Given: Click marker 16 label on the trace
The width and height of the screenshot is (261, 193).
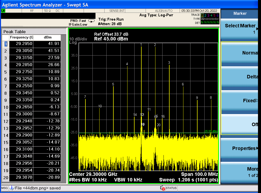Looking at the screenshot, I should [x=163, y=117].
